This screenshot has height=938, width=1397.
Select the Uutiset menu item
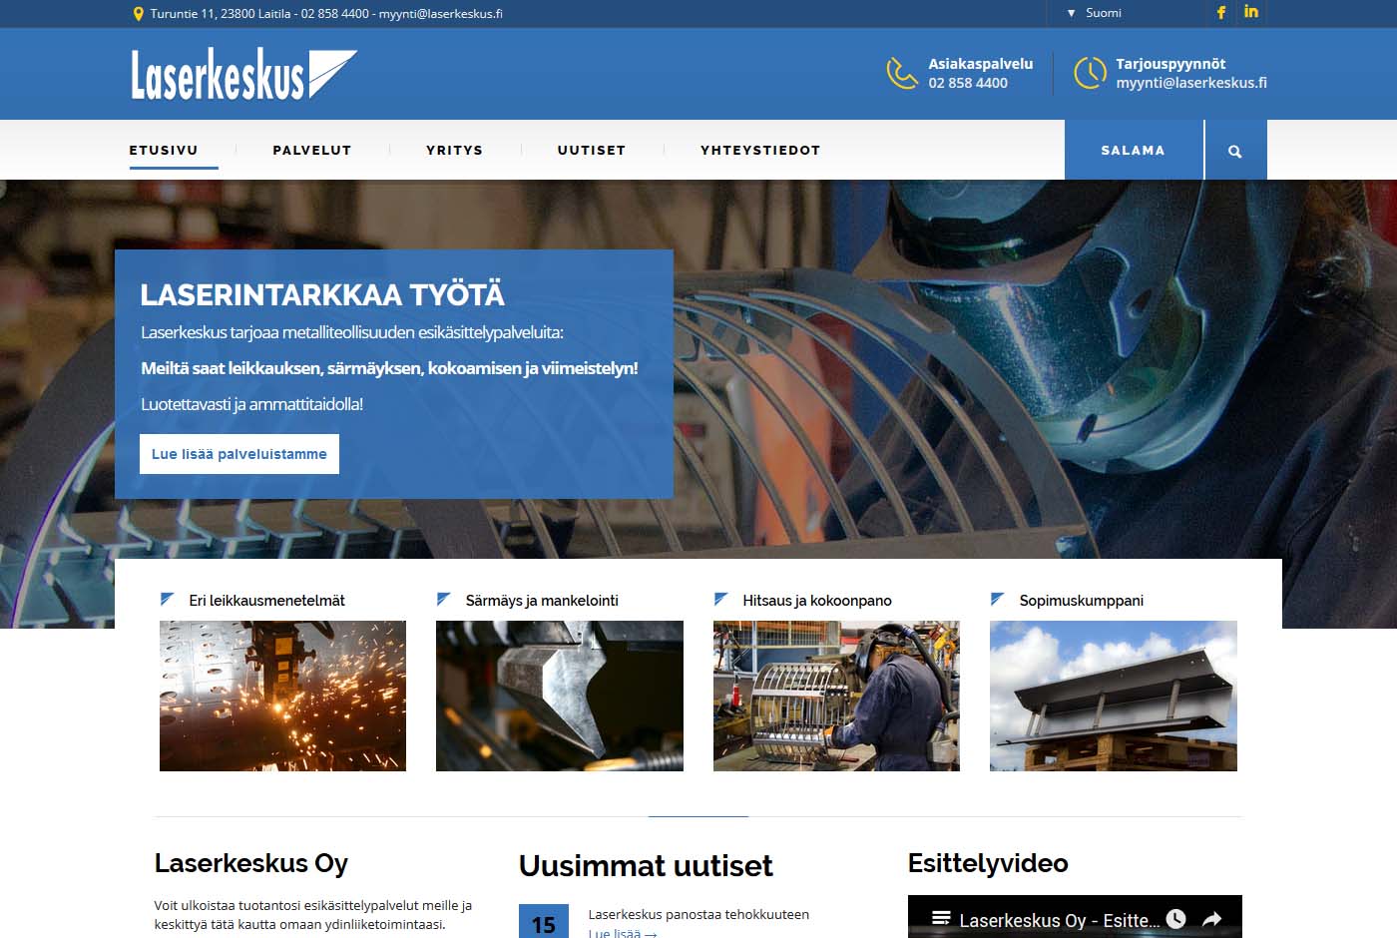[592, 151]
